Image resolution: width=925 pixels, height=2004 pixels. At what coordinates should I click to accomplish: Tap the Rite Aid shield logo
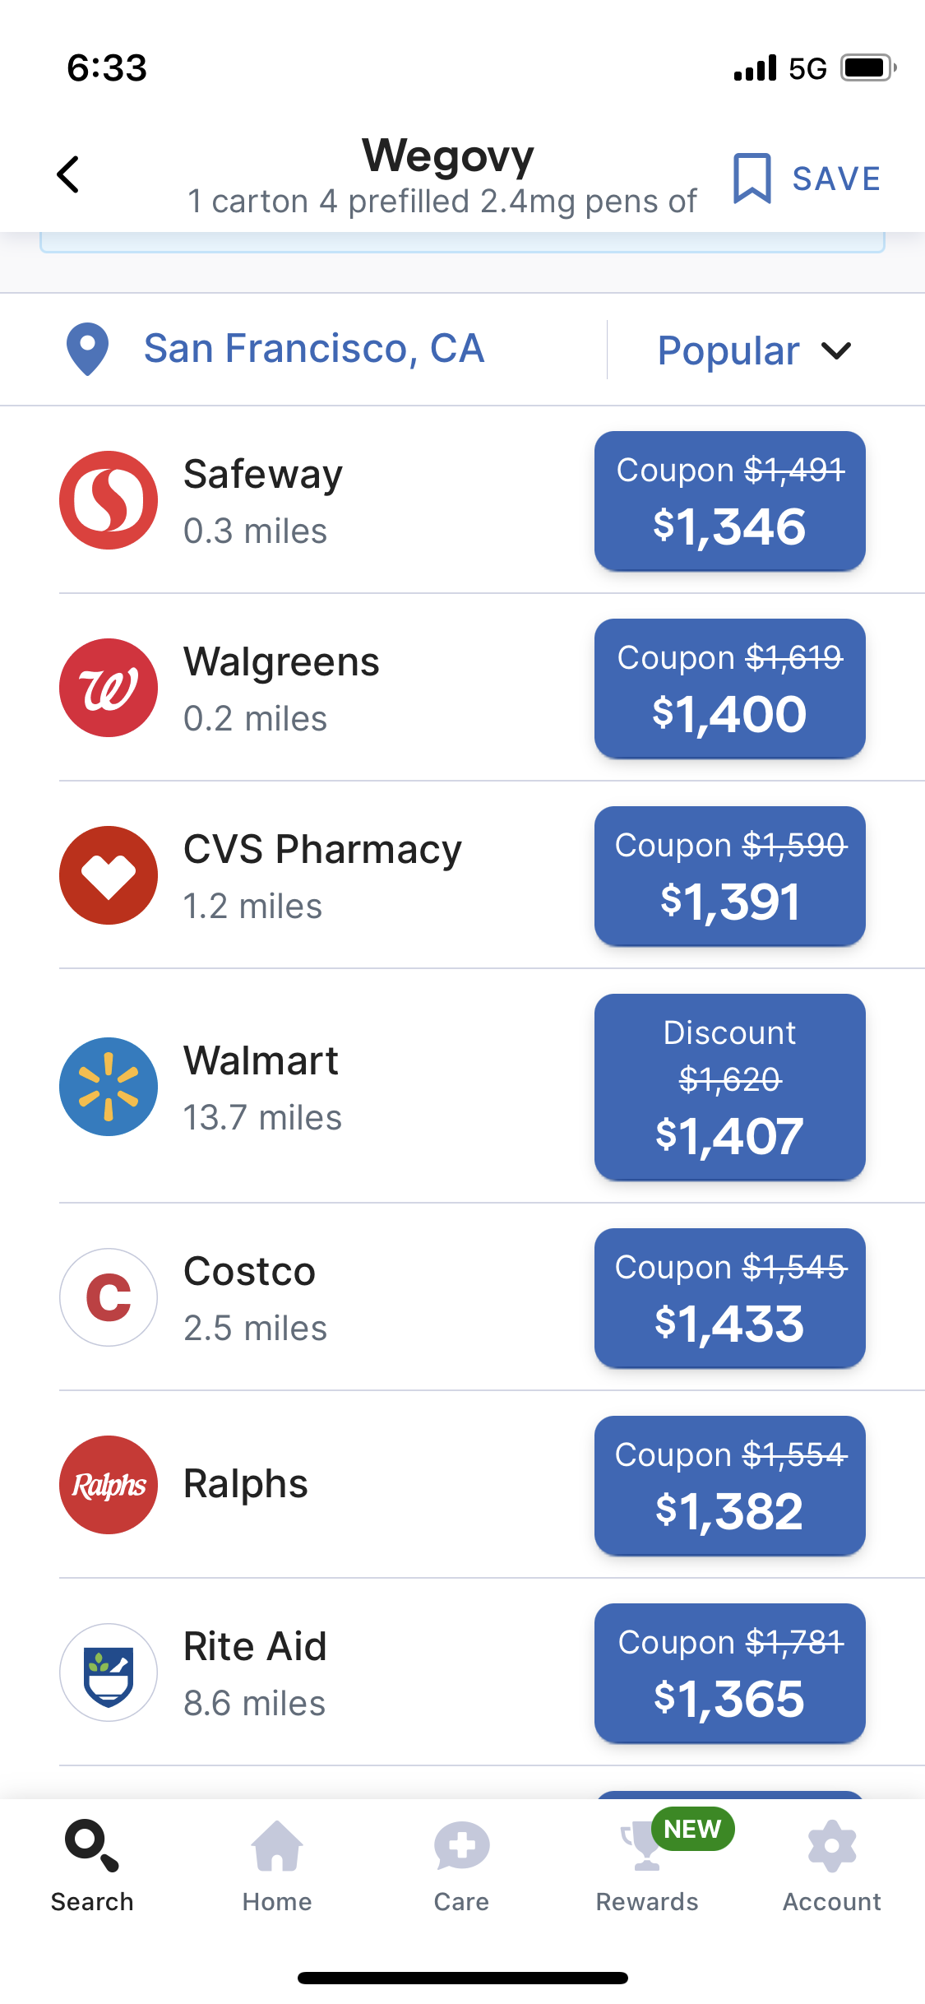109,1672
